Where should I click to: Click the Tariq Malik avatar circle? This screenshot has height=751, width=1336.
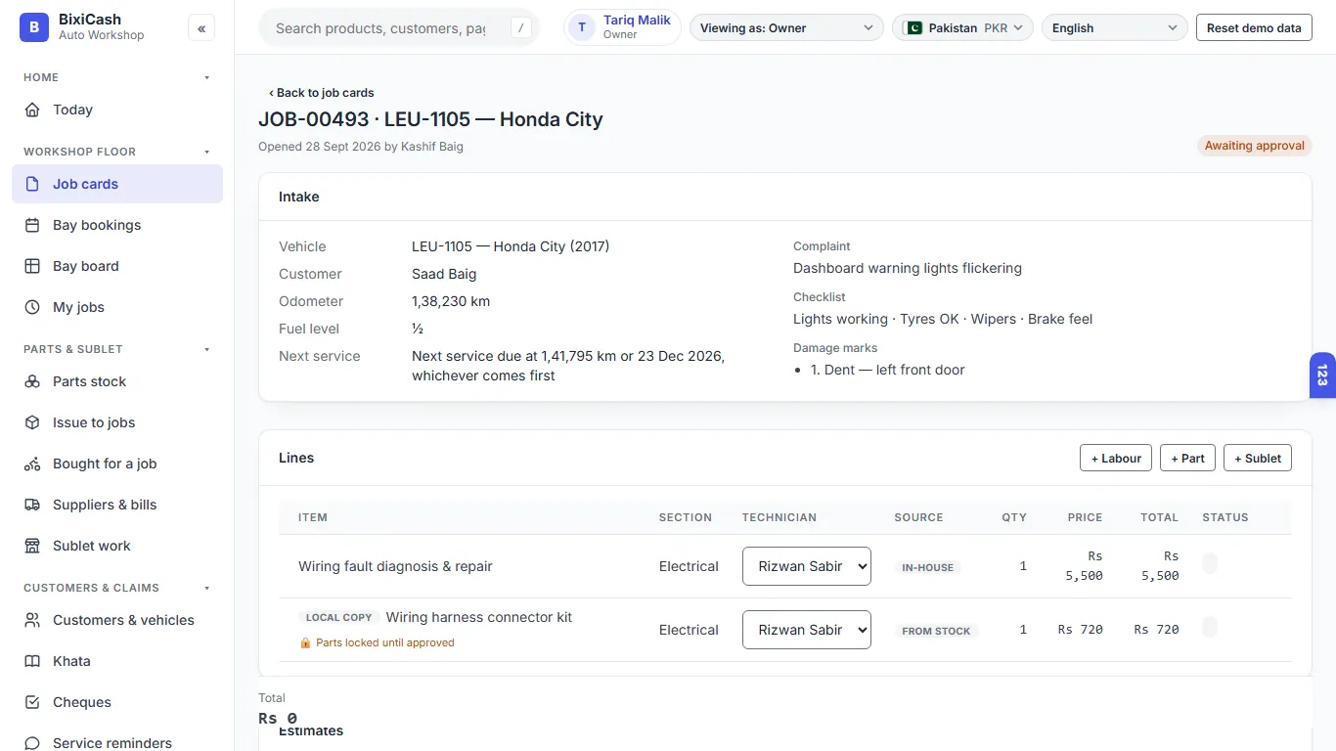(x=582, y=27)
